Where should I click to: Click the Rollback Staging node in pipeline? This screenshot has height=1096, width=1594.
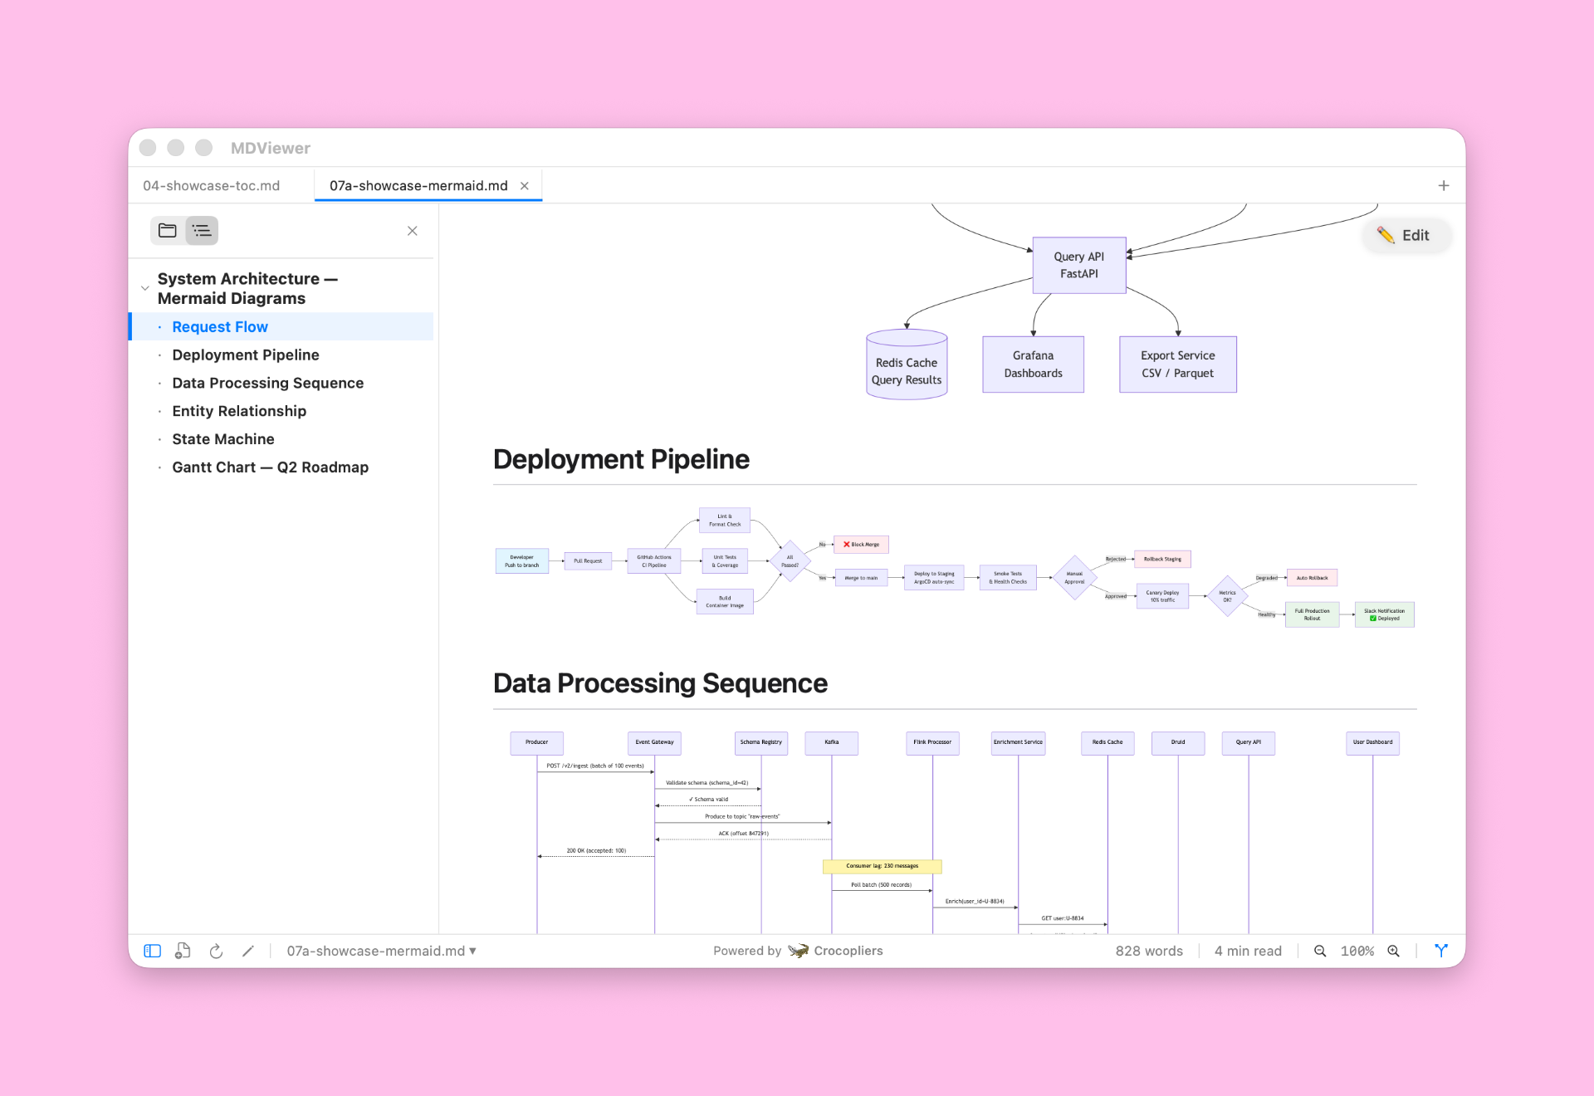(1162, 559)
